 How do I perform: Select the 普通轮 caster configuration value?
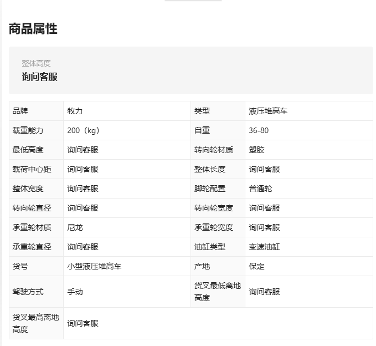pyautogui.click(x=260, y=189)
